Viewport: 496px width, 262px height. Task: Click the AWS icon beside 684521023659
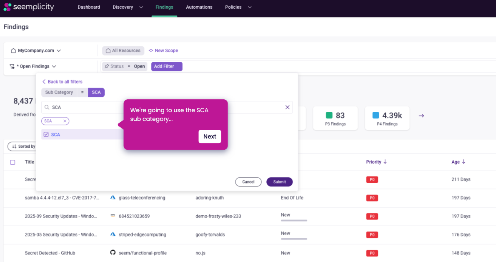tap(113, 216)
